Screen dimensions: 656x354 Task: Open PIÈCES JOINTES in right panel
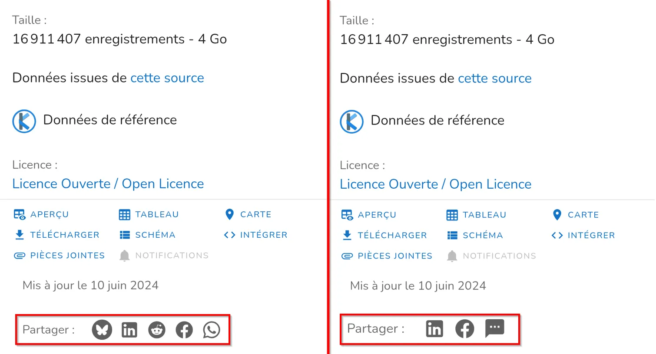(387, 256)
